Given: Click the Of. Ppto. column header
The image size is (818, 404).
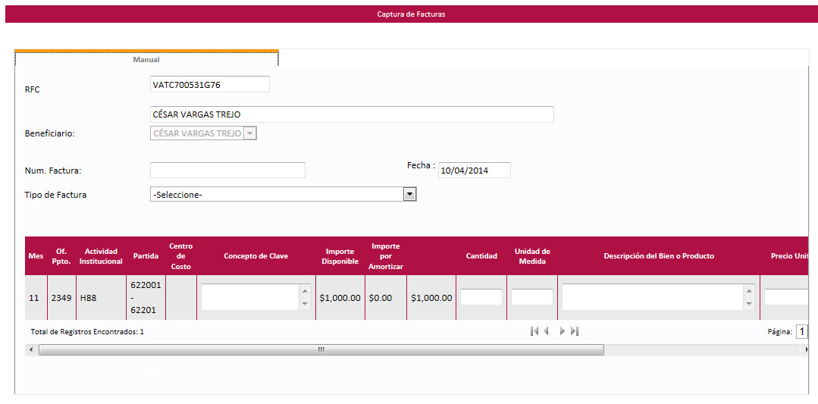Looking at the screenshot, I should click(x=61, y=256).
